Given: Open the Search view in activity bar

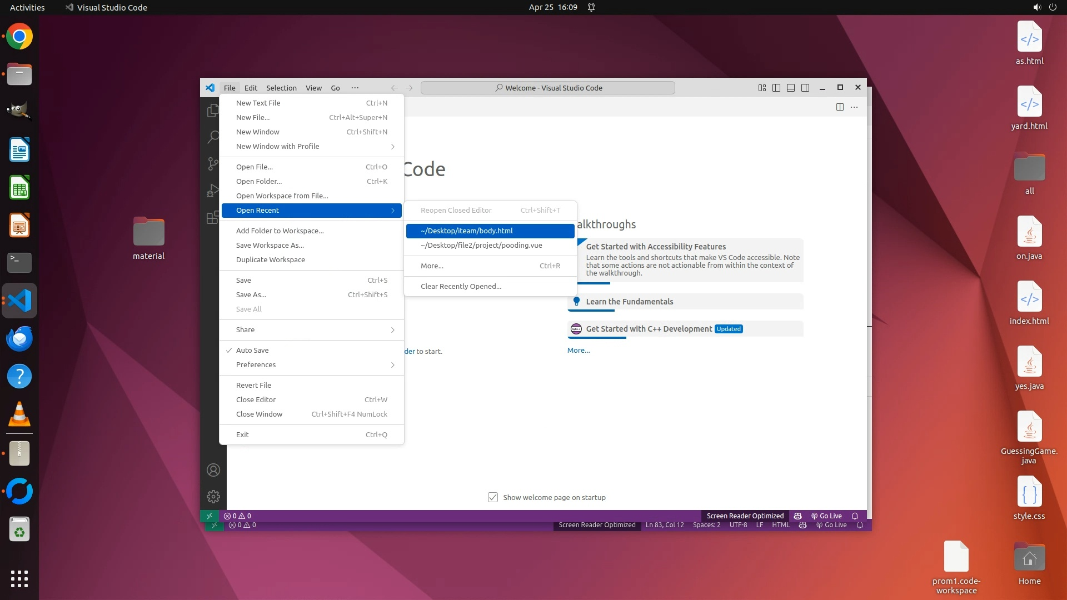Looking at the screenshot, I should tap(213, 137).
